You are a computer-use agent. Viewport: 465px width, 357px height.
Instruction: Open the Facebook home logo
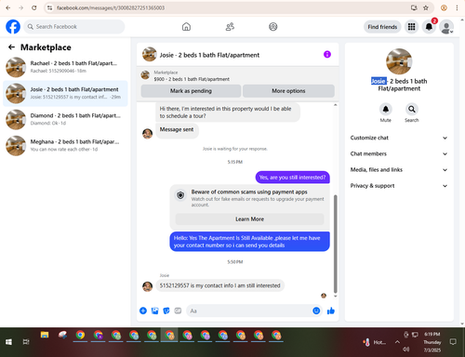point(13,27)
